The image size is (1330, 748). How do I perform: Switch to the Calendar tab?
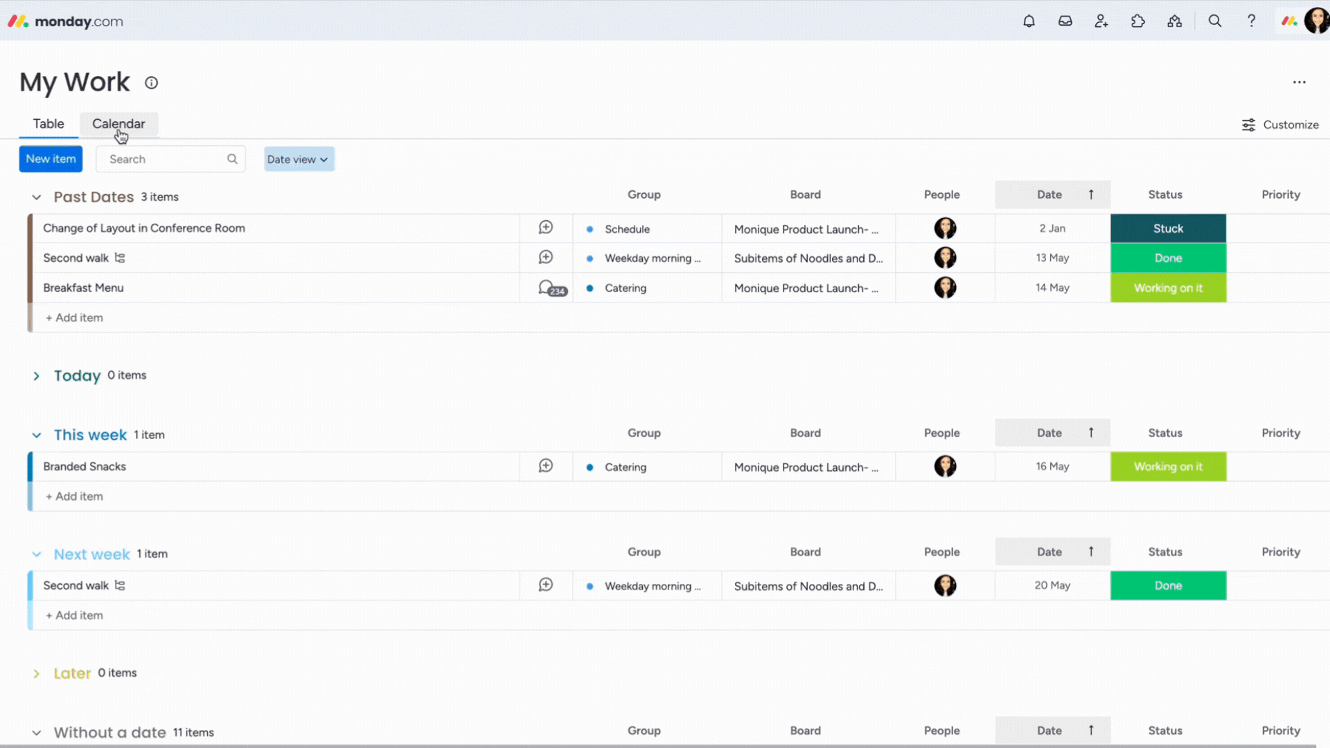(x=118, y=124)
